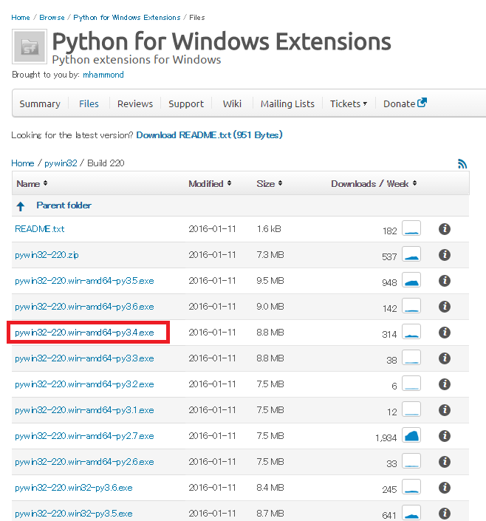Screen dimensions: 486x521
Task: Expand the Tickets dropdown menu
Action: click(349, 103)
